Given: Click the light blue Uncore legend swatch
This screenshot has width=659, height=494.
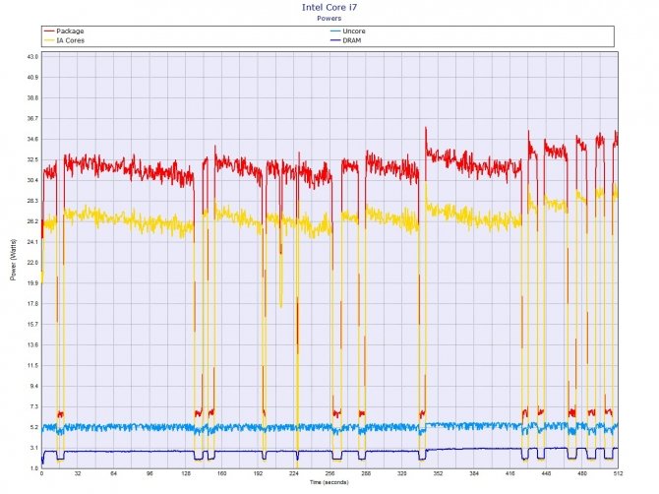Looking at the screenshot, I should (335, 31).
